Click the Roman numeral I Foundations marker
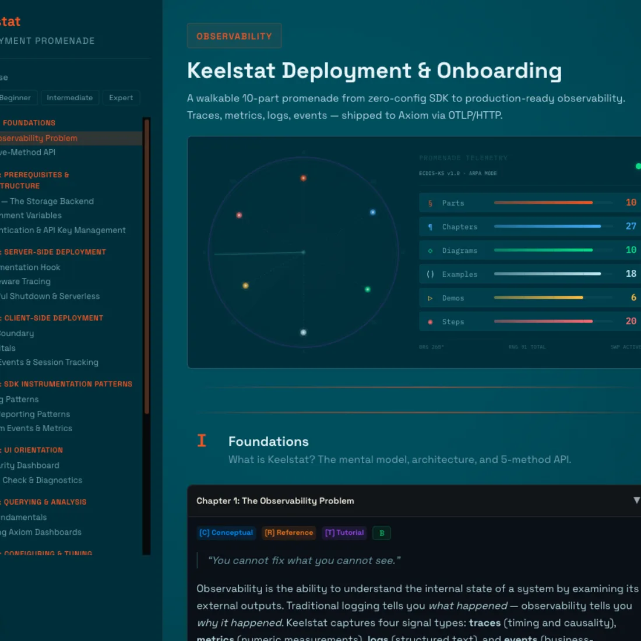This screenshot has height=641, width=641. pyautogui.click(x=202, y=441)
